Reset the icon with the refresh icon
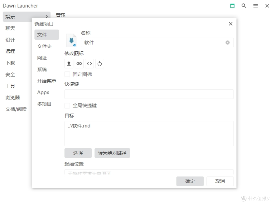Viewport: 273px width, 204px height. coord(100,63)
